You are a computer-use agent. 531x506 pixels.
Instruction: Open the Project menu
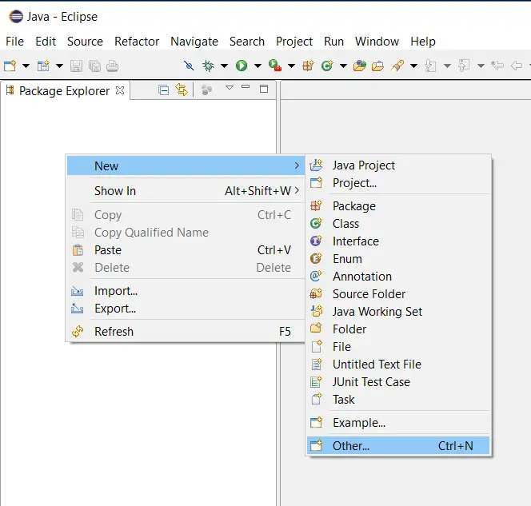click(x=294, y=42)
